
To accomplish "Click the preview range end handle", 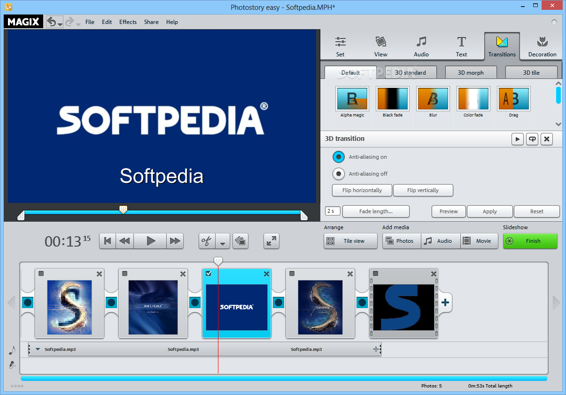I will 304,215.
